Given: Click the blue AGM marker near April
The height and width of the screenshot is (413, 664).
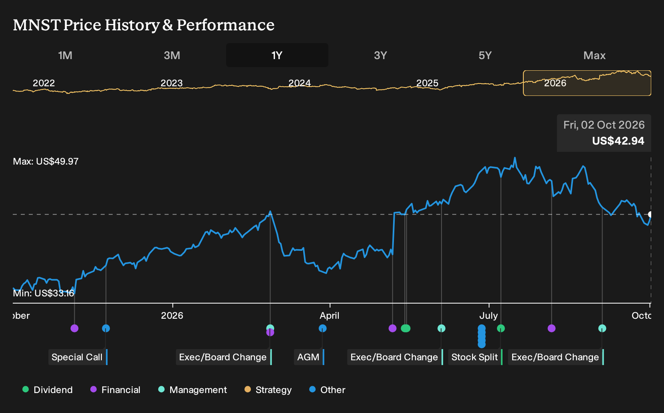Looking at the screenshot, I should tap(322, 328).
